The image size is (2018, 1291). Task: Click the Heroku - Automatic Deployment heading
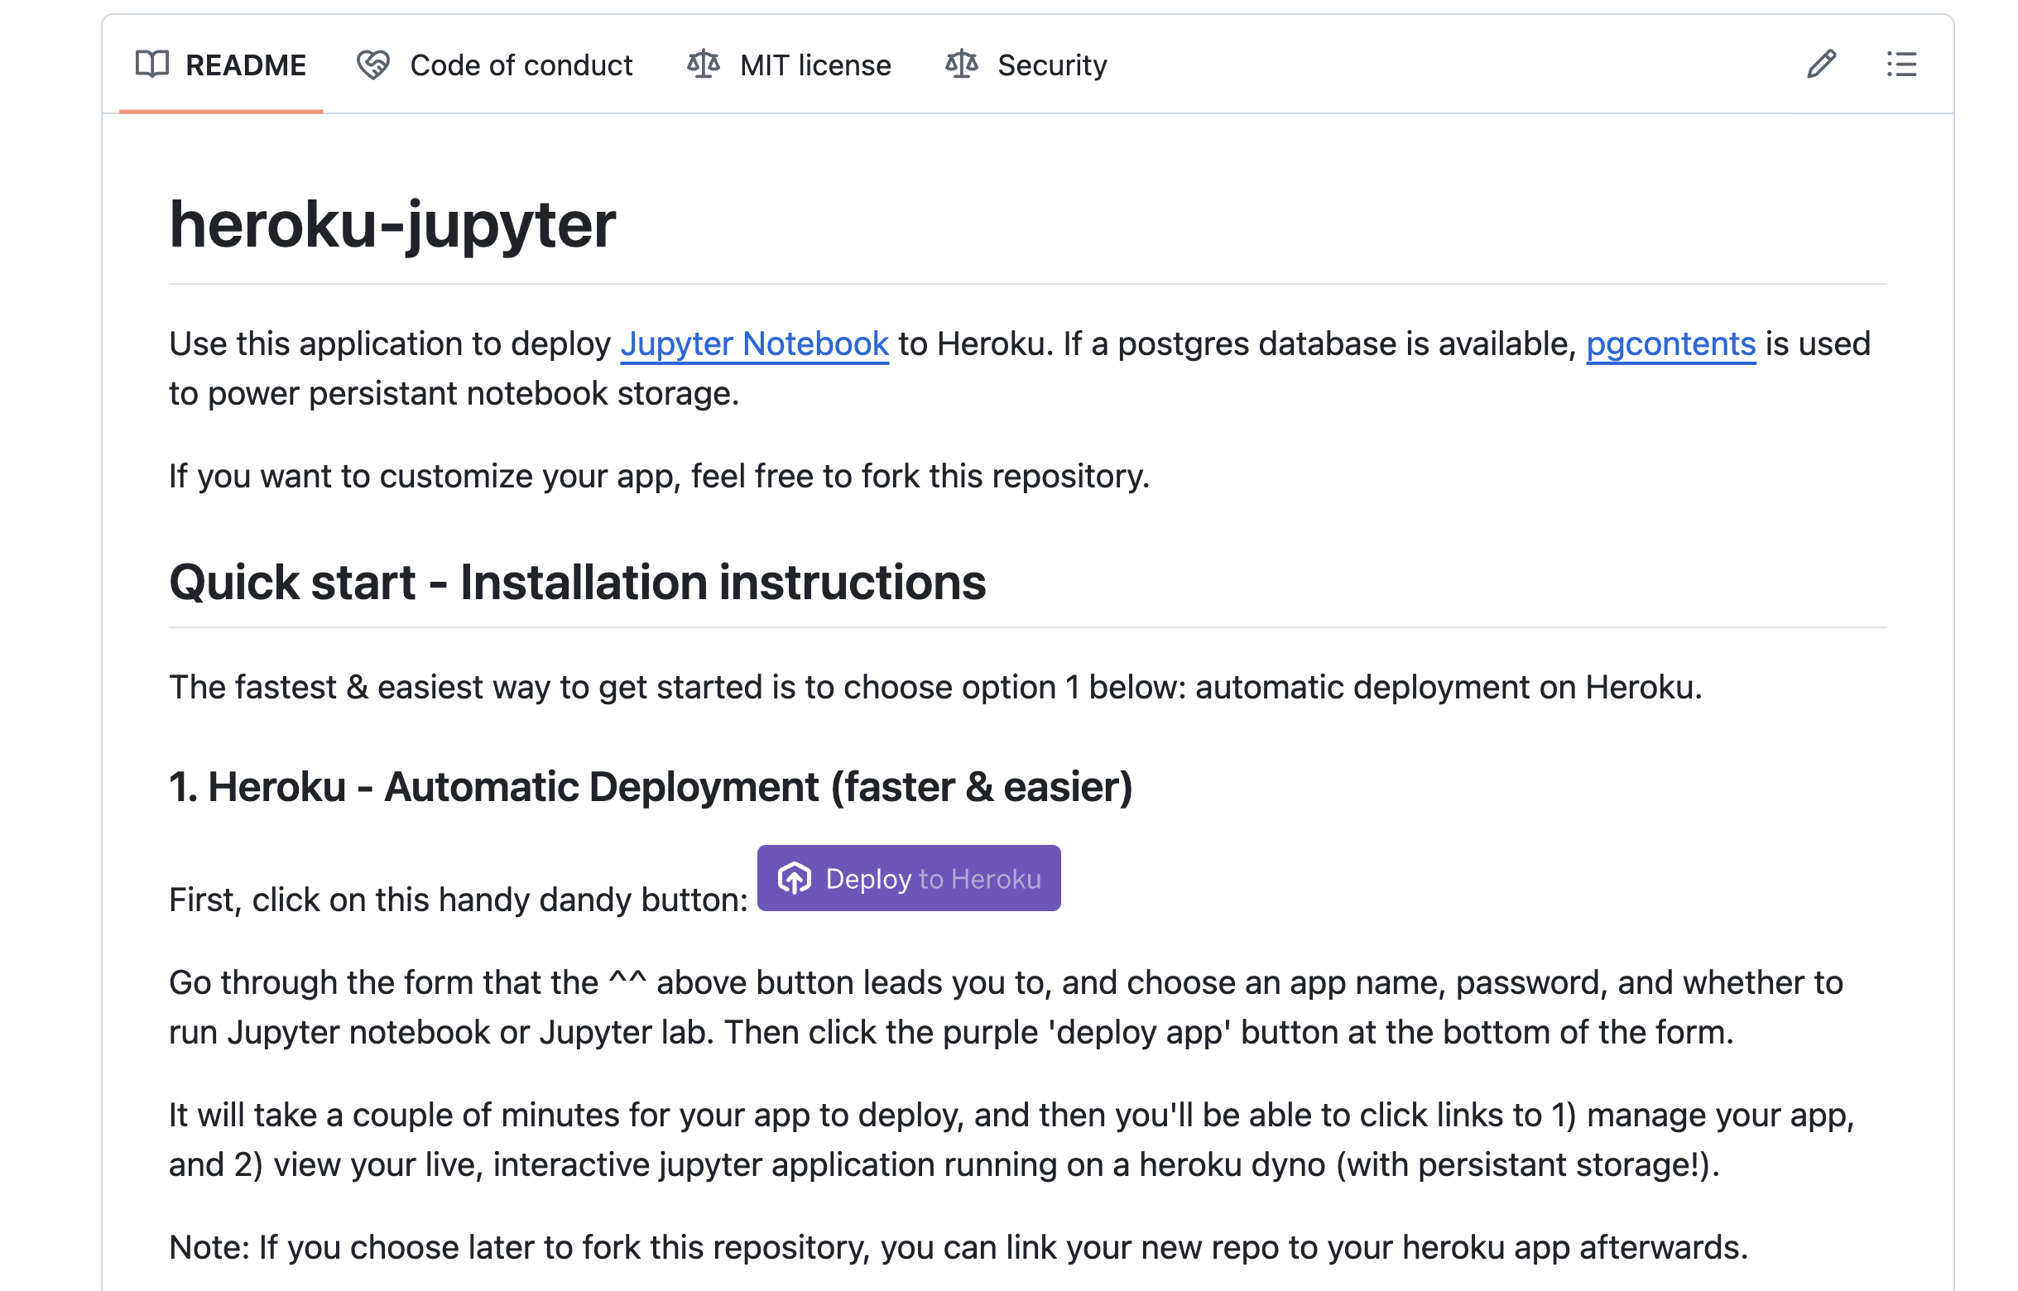click(x=651, y=786)
